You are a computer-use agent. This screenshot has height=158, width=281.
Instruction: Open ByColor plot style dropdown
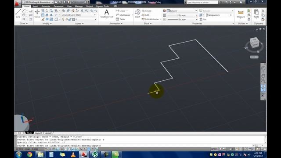tap(216, 11)
